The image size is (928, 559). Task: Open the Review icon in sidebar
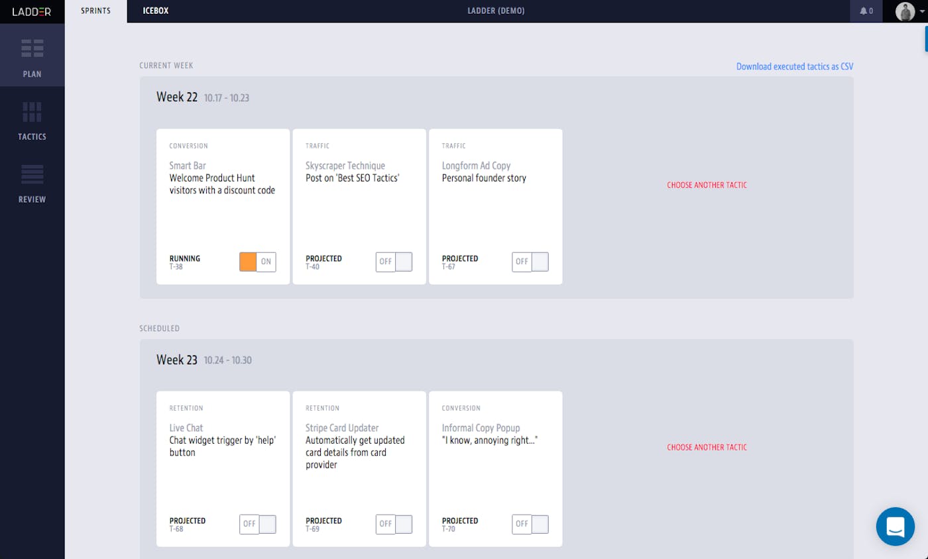pyautogui.click(x=32, y=174)
